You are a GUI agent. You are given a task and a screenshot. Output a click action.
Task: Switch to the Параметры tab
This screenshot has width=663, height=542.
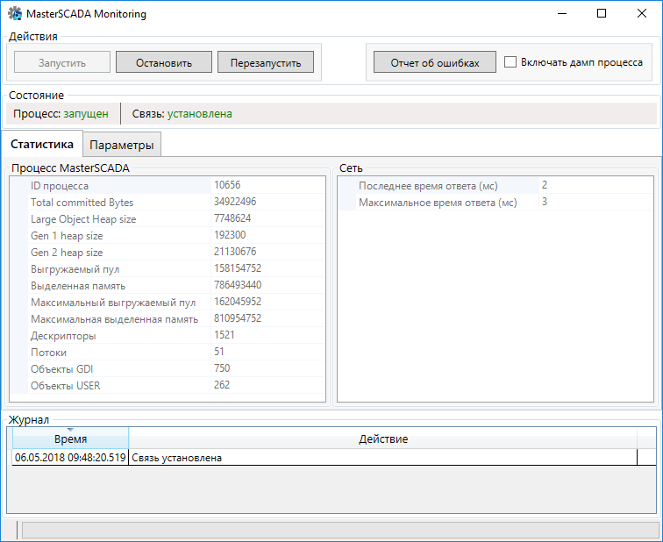pos(122,145)
